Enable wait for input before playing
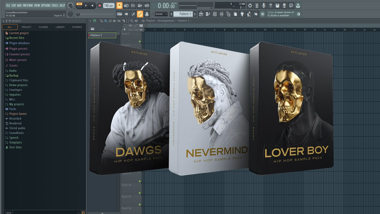 pos(126,5)
